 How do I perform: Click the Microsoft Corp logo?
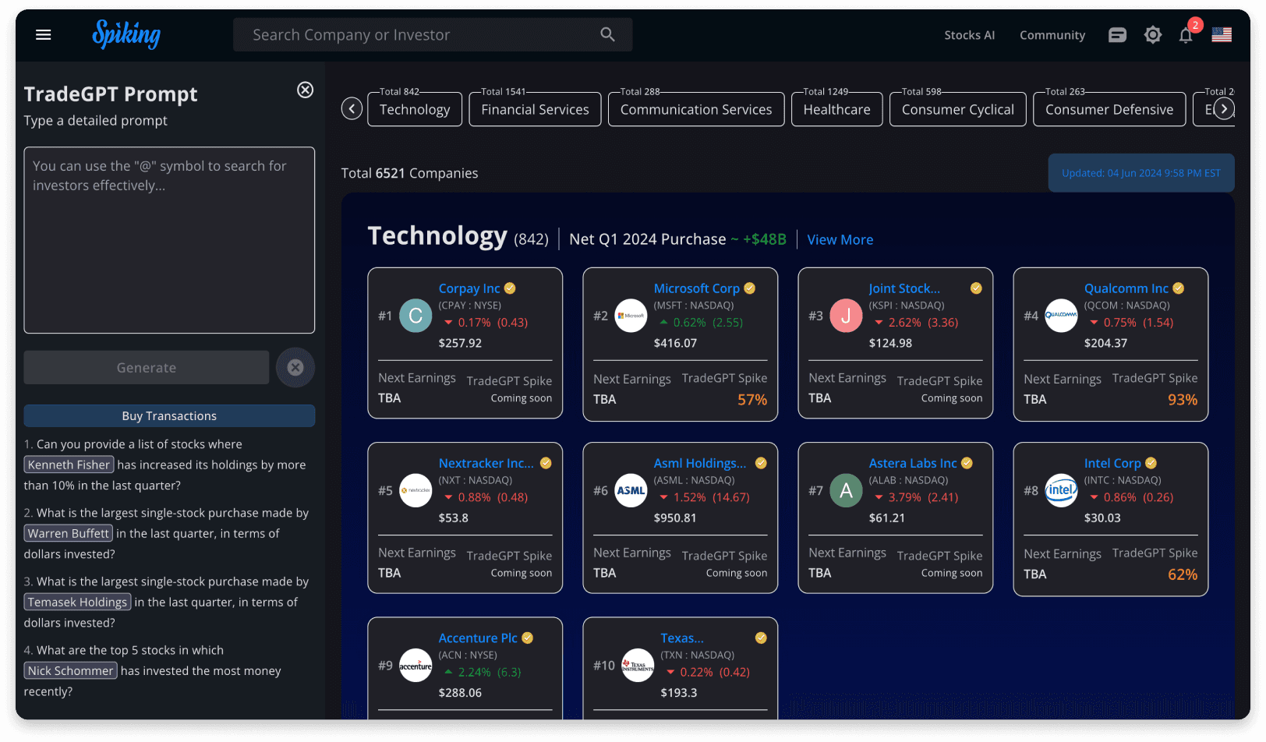[x=631, y=316]
